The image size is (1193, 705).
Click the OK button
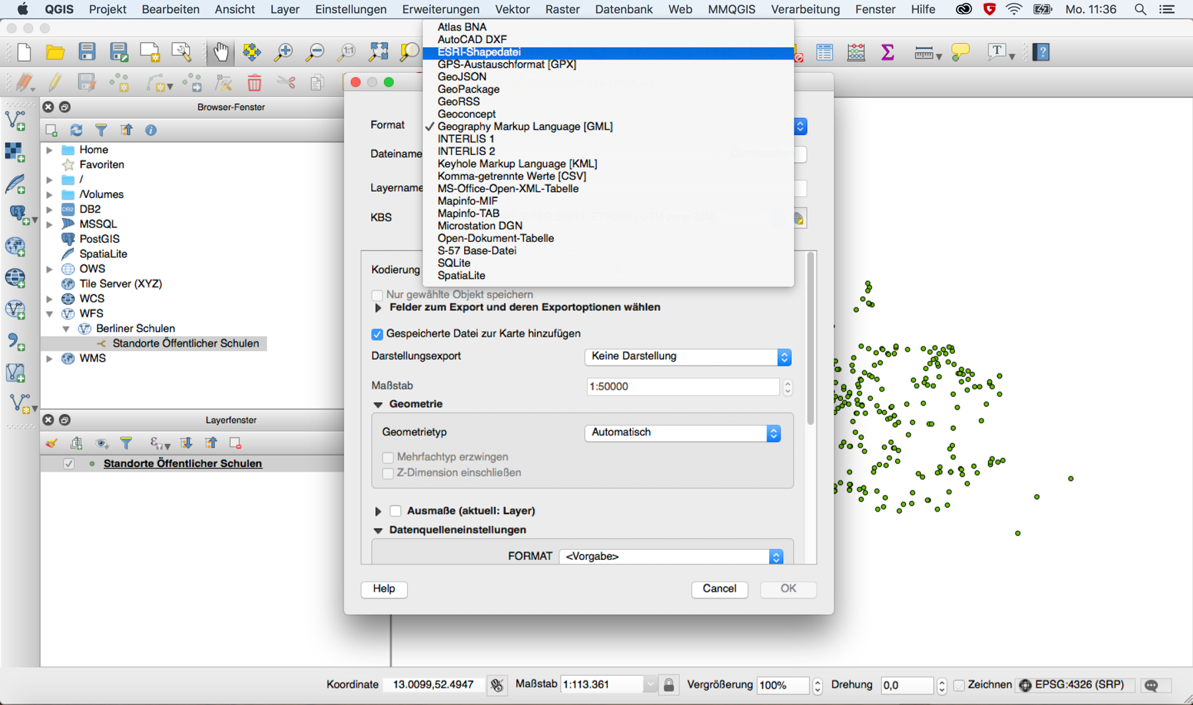(788, 589)
